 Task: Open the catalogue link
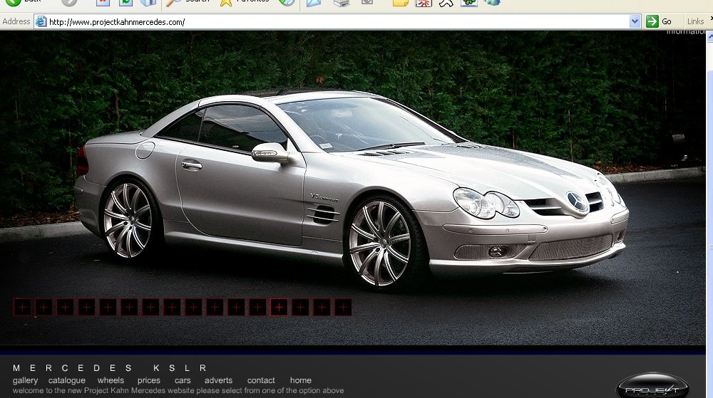pyautogui.click(x=67, y=380)
